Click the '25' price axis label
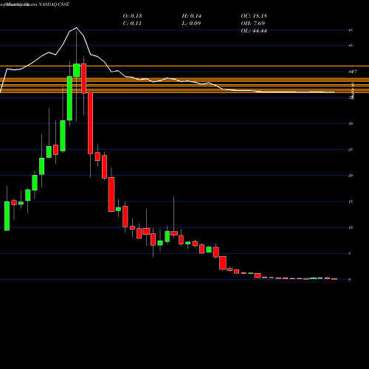The width and height of the screenshot is (369, 369). [x=351, y=150]
